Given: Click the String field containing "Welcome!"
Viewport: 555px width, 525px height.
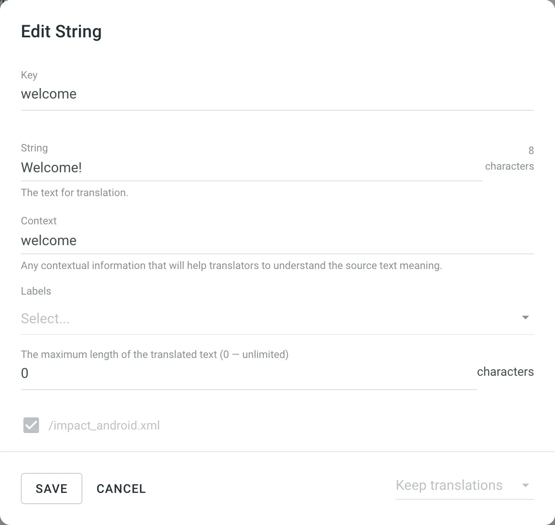Looking at the screenshot, I should [x=251, y=167].
